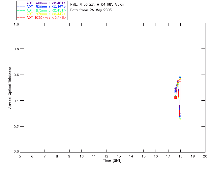Click the AOT 870nm legend entry

[42, 14]
